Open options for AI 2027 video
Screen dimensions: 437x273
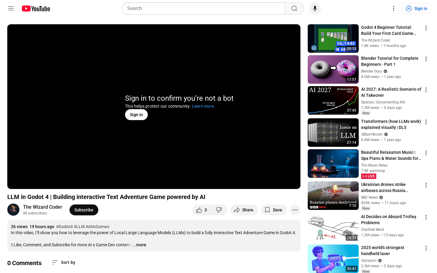(426, 90)
